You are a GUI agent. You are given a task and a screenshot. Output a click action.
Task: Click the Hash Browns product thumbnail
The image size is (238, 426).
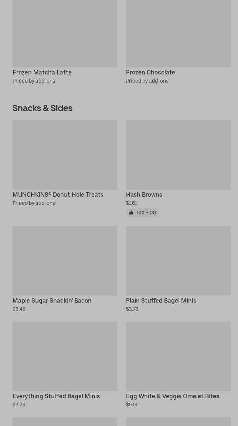tap(178, 154)
